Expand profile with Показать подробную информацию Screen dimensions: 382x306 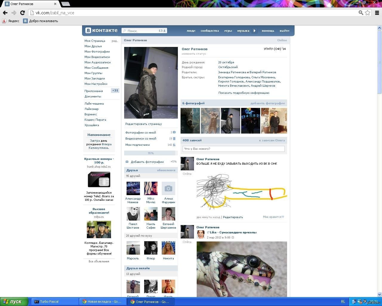click(x=244, y=93)
